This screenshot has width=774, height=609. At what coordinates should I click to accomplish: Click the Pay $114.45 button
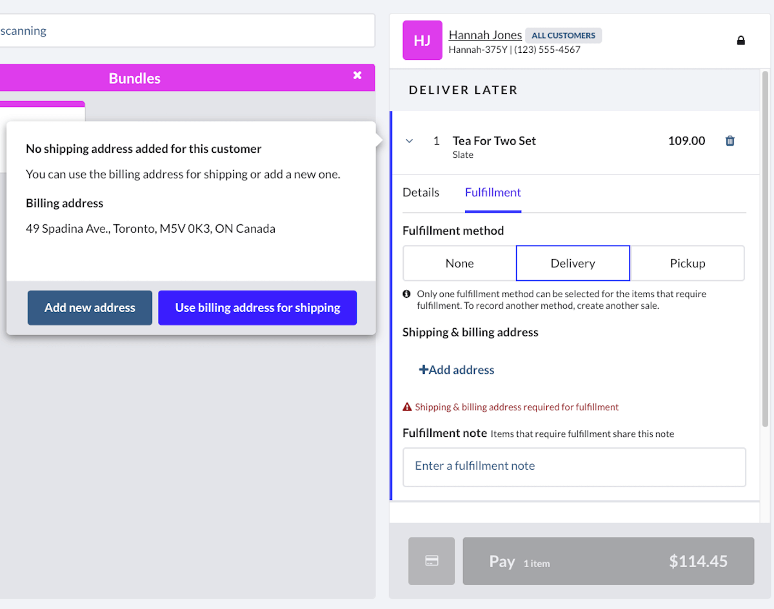click(608, 561)
